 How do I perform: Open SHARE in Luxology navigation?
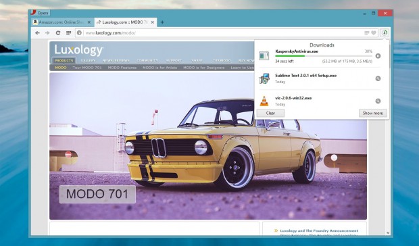point(197,61)
